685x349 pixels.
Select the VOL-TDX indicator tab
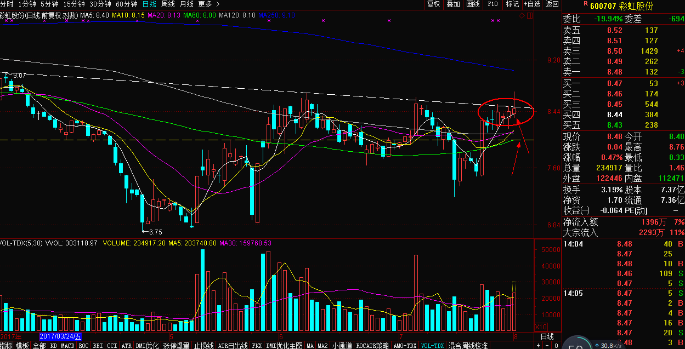(432, 346)
